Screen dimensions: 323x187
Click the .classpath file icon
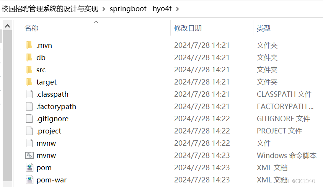[x=29, y=94]
